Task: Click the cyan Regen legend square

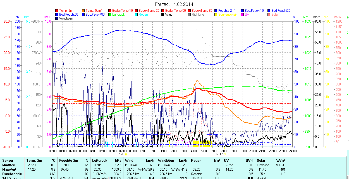Action: click(x=136, y=15)
